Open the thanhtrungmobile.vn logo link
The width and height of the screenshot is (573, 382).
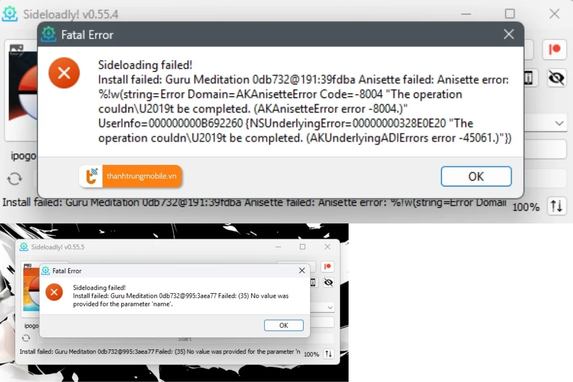[x=130, y=177]
